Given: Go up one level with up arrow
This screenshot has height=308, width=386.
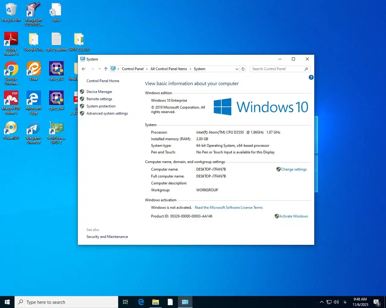Looking at the screenshot, I should (x=106, y=69).
